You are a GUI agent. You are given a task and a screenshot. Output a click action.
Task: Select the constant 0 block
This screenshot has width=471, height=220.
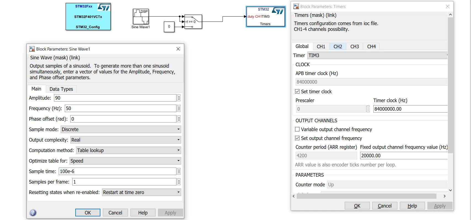pos(169,27)
